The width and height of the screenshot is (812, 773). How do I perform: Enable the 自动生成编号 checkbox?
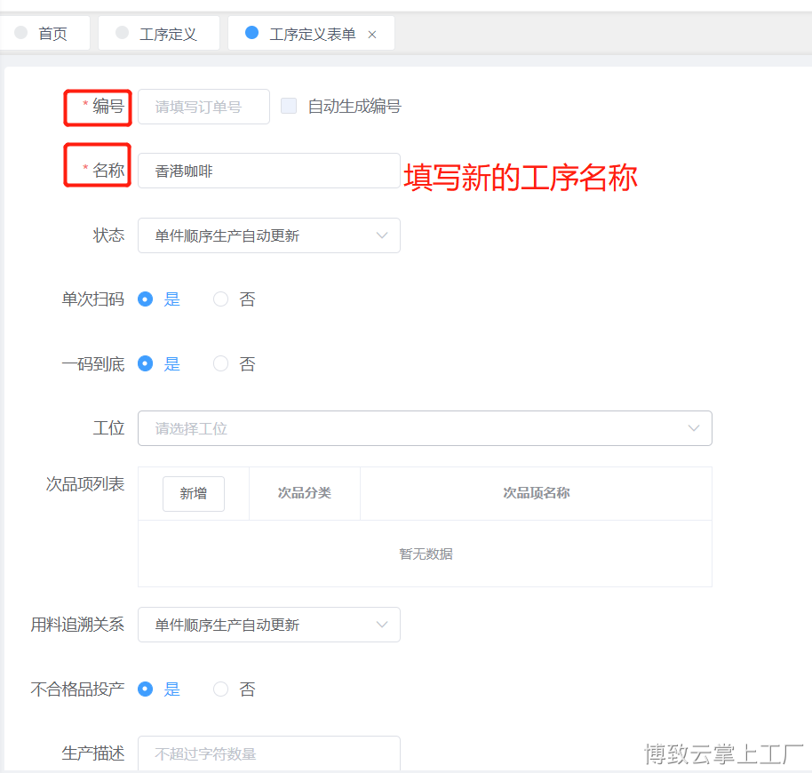point(289,106)
